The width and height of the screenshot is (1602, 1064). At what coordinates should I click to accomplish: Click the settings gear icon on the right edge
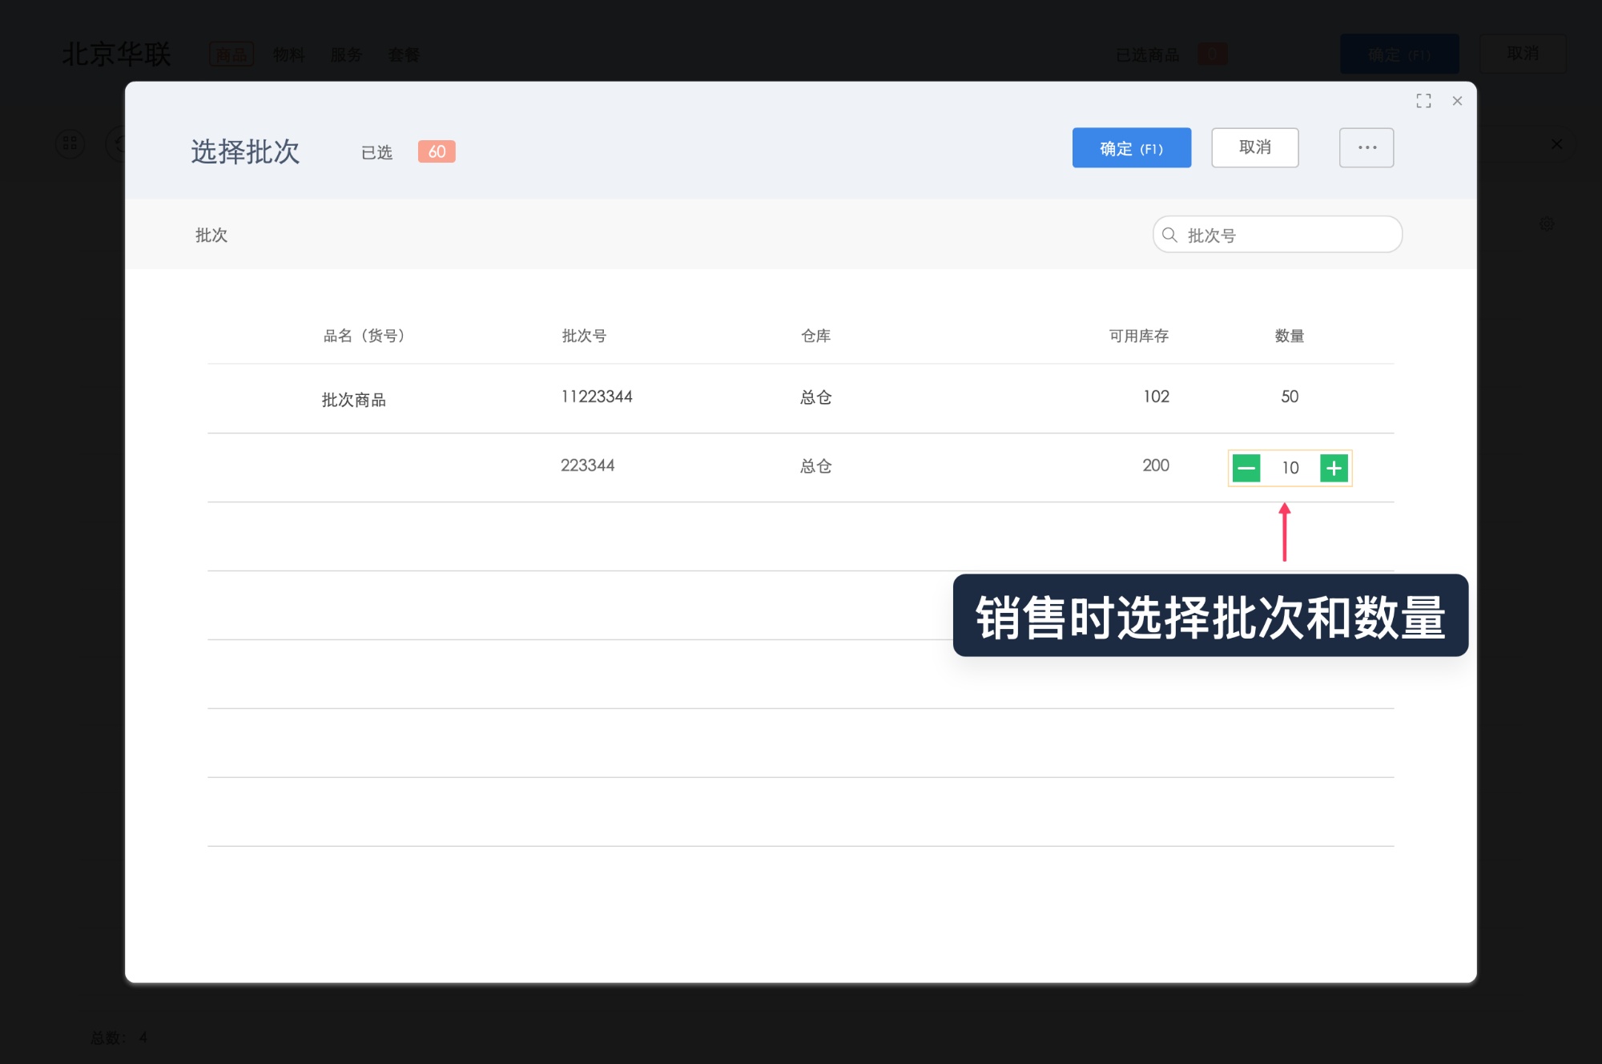pyautogui.click(x=1548, y=224)
